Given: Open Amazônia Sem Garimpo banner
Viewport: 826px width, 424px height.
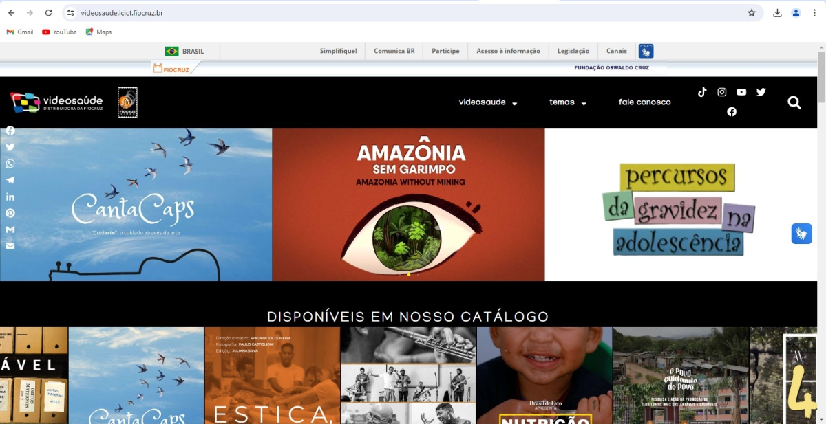Looking at the screenshot, I should [409, 205].
